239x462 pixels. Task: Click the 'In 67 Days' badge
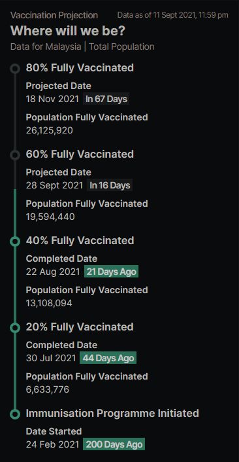[106, 99]
